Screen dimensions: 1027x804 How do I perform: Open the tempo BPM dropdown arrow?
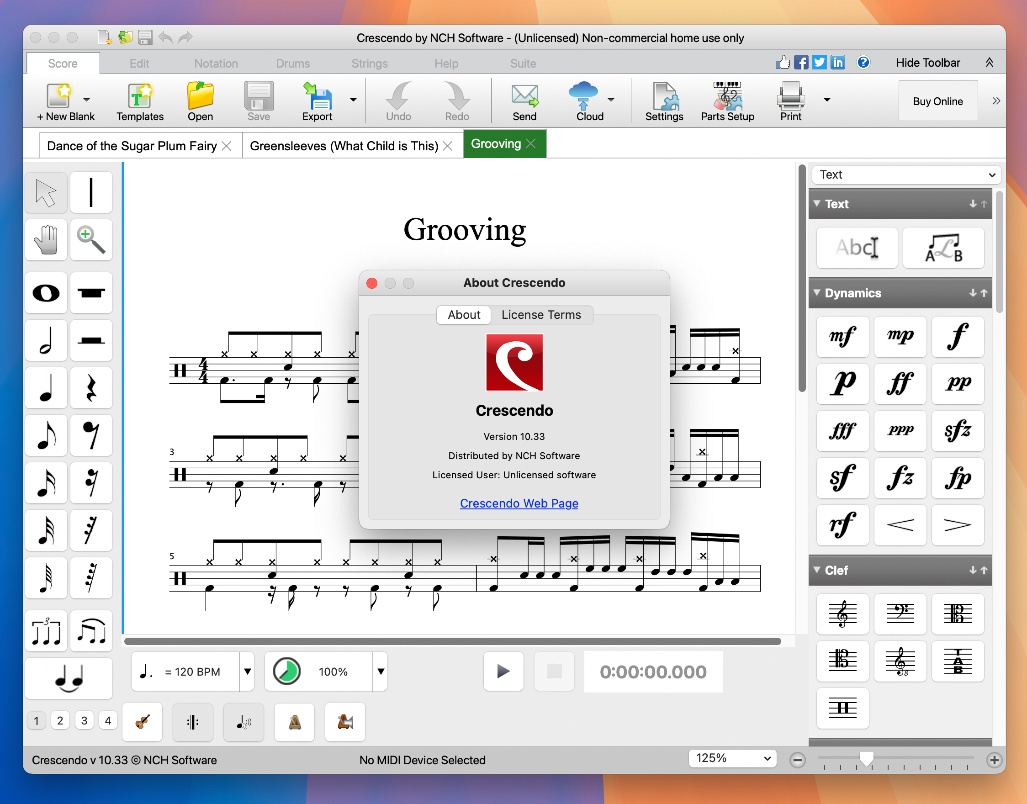click(247, 672)
